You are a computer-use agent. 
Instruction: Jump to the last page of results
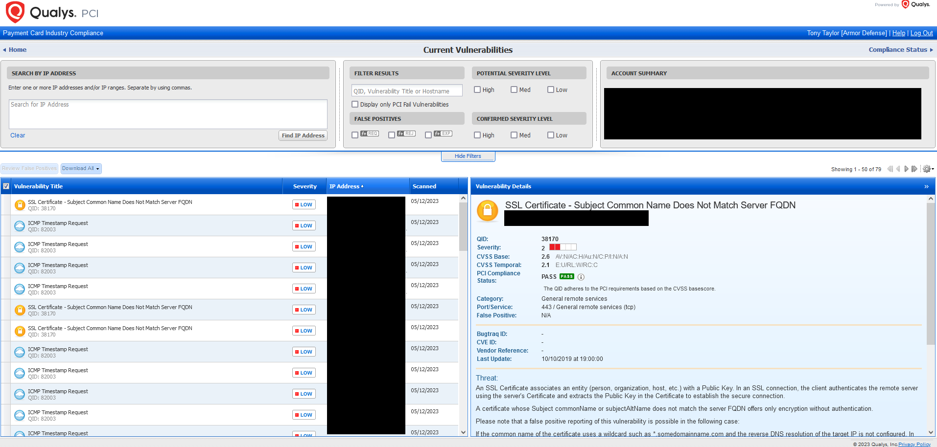(x=914, y=169)
